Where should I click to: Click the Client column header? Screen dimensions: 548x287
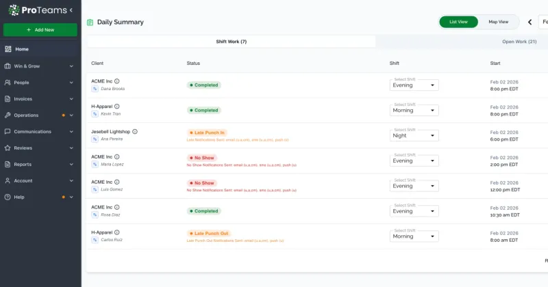coord(97,63)
